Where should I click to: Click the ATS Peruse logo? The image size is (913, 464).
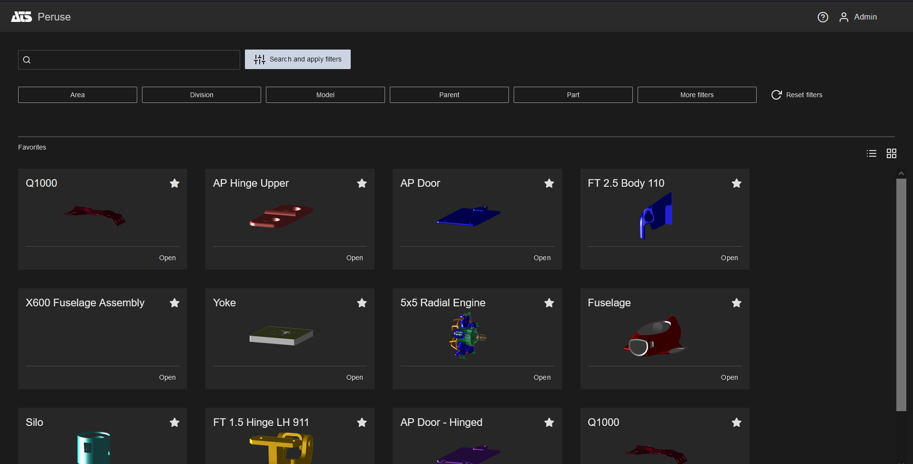click(x=21, y=17)
